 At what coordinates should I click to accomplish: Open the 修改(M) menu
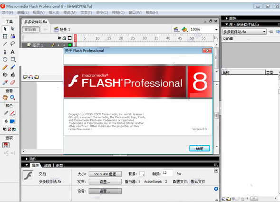coord(70,12)
